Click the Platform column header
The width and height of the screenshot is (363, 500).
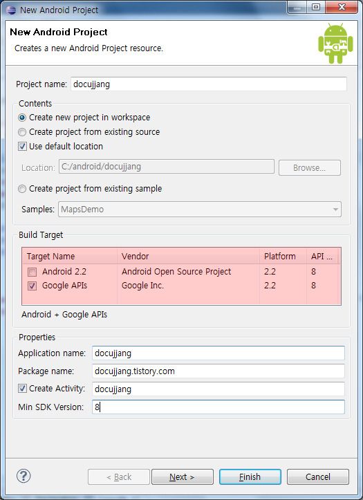(283, 256)
